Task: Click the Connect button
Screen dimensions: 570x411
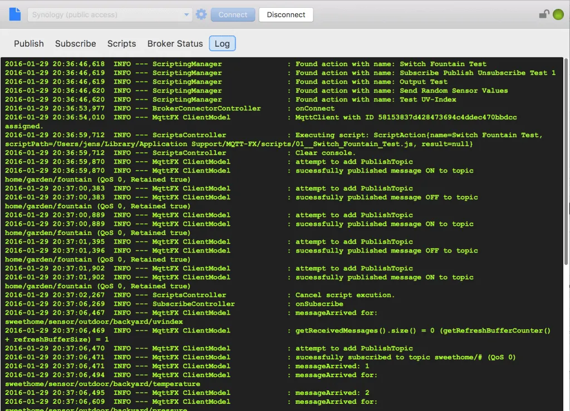Action: [x=233, y=14]
